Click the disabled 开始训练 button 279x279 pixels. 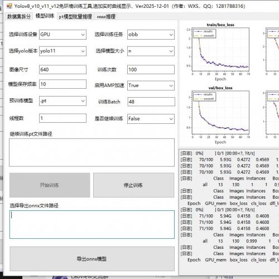coord(50,185)
